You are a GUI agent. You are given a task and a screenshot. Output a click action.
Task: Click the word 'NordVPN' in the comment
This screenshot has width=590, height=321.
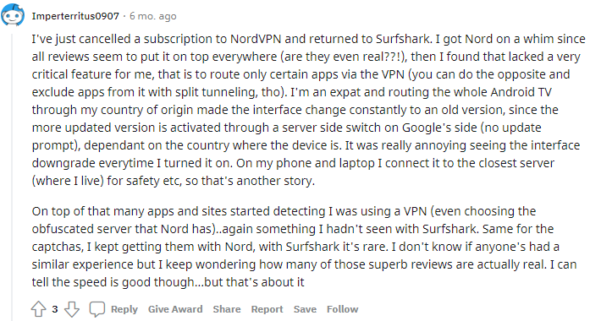[x=256, y=39]
